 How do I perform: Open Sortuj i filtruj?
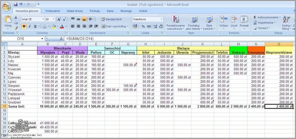pyautogui.click(x=286, y=23)
